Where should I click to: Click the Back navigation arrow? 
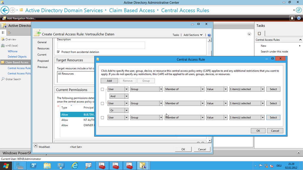point(5,10)
